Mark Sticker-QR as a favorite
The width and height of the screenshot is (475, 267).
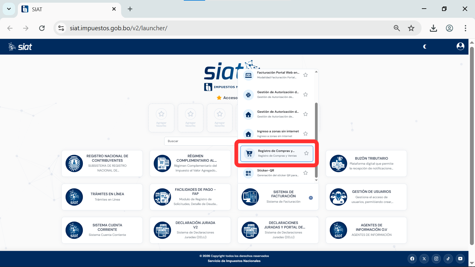(x=305, y=173)
